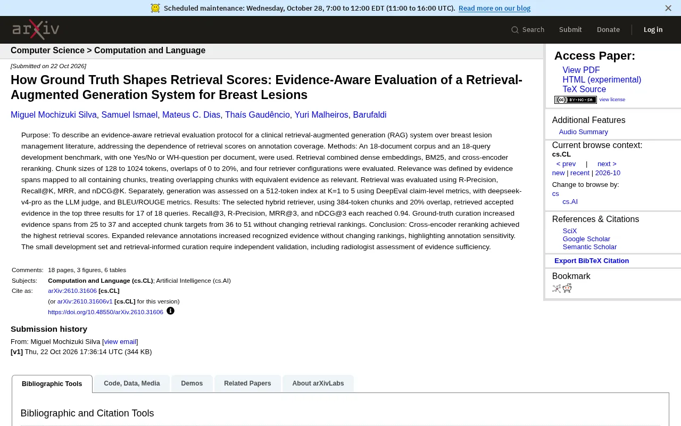Screen dimensions: 681x426
Task: Open the Audio Summary feature
Action: (x=583, y=132)
